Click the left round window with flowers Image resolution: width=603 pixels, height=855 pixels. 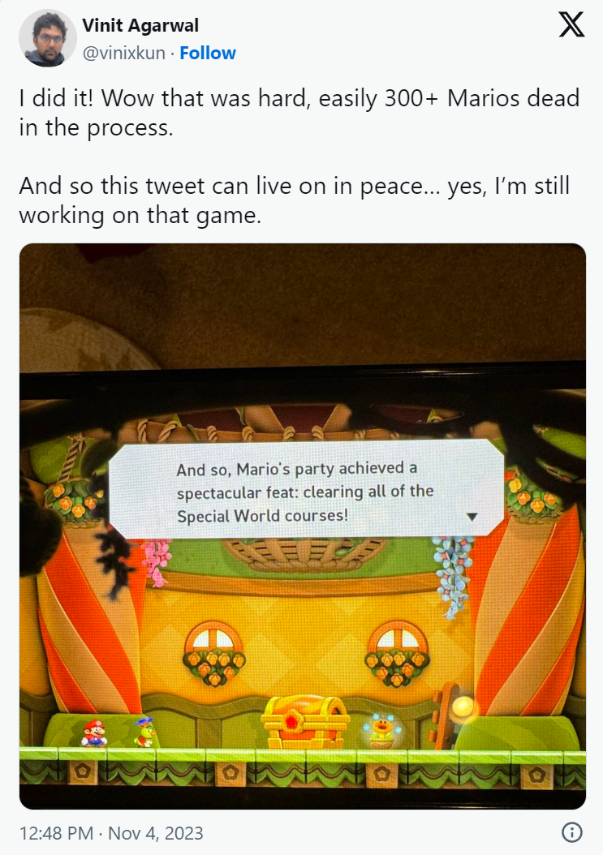pos(214,653)
